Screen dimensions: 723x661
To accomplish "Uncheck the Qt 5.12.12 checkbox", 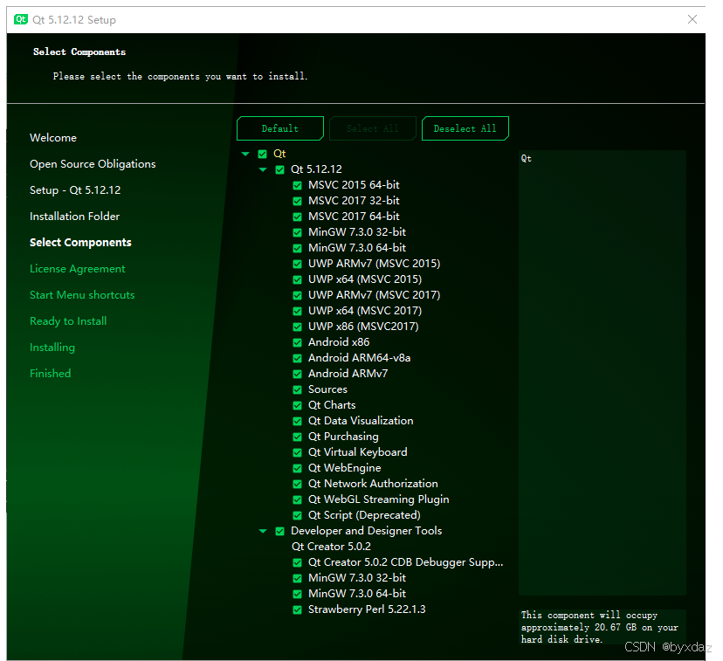I will click(280, 169).
